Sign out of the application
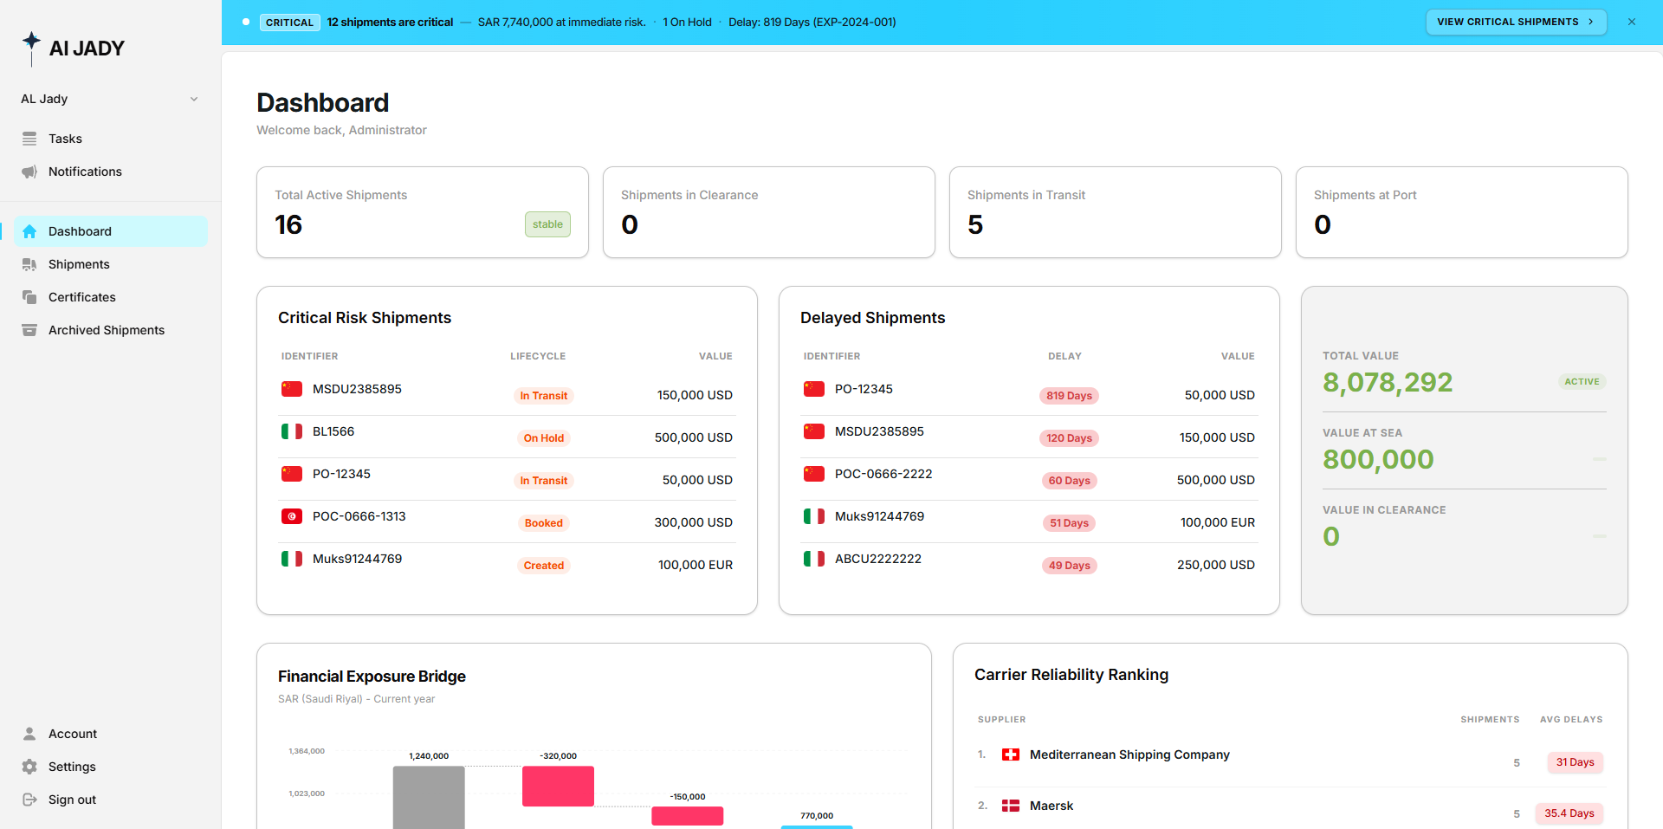 coord(110,800)
